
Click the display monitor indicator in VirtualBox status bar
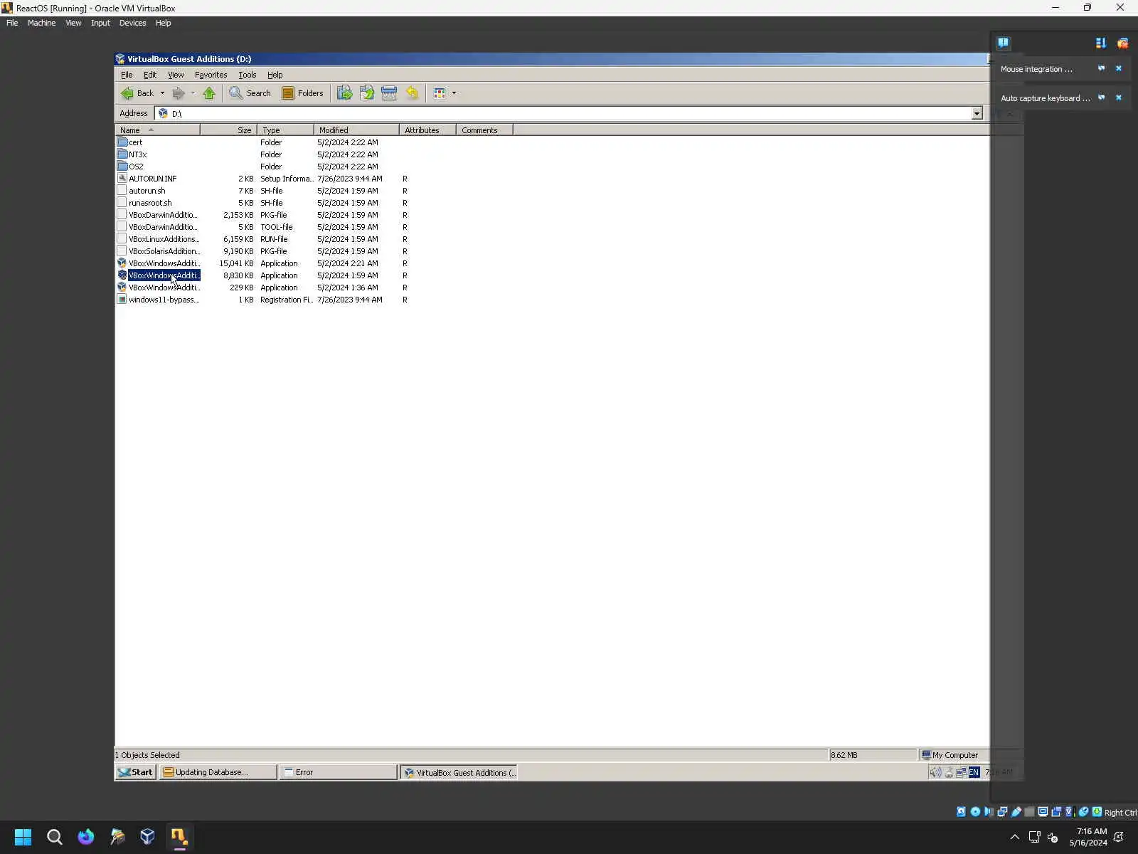click(1043, 812)
